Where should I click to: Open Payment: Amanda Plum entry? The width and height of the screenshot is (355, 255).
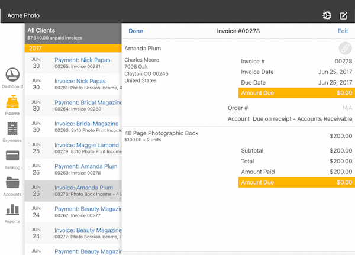click(x=73, y=169)
